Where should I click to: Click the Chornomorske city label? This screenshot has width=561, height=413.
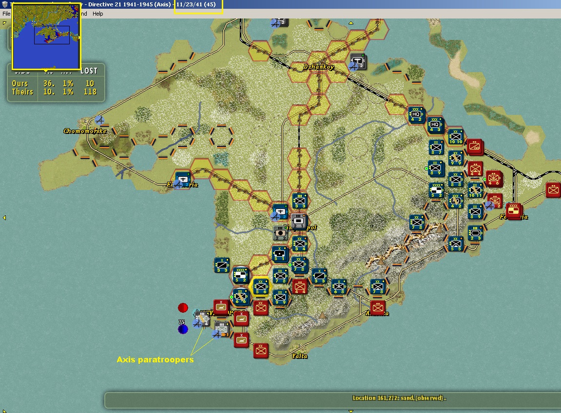pyautogui.click(x=85, y=131)
